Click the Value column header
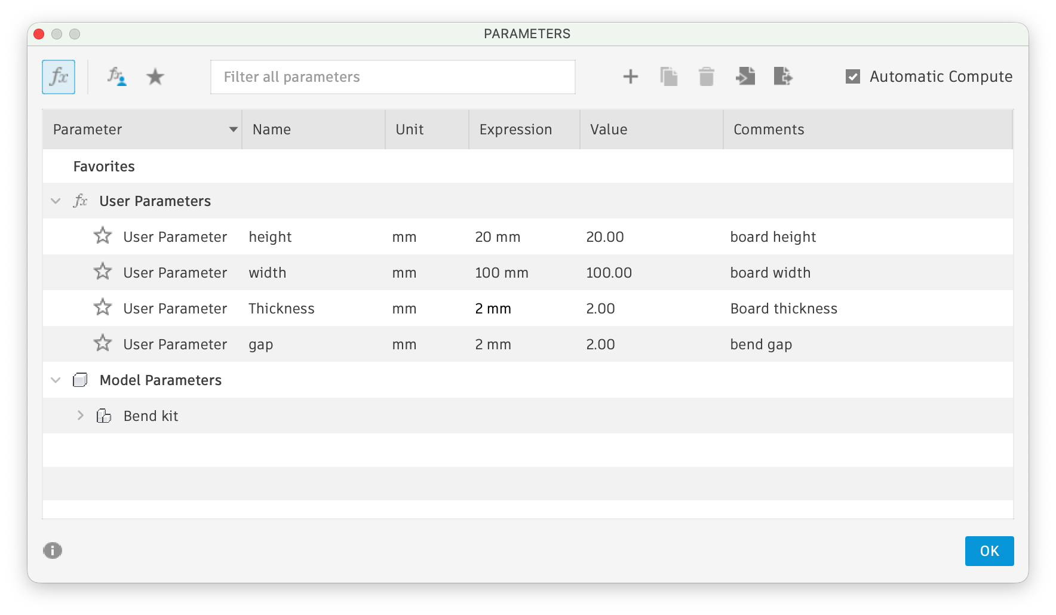 coord(652,130)
